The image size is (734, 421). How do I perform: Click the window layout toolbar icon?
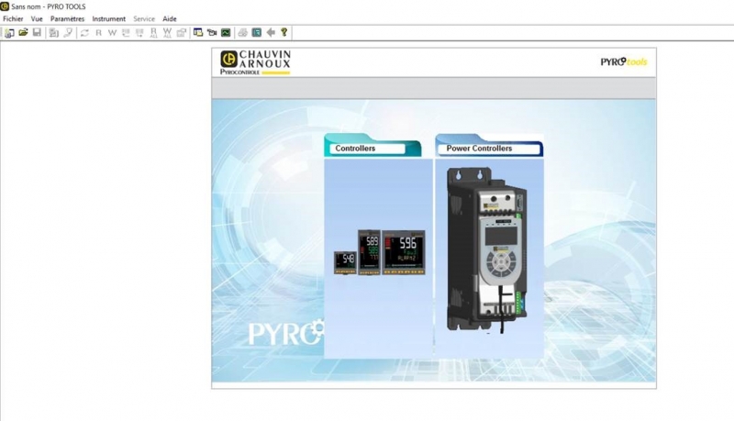[198, 33]
